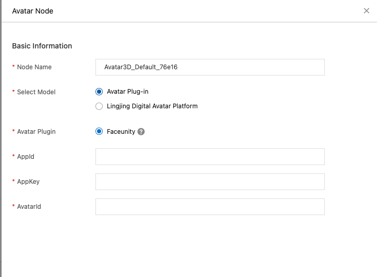The height and width of the screenshot is (277, 377).
Task: Click the Node Name field label
Action: (34, 67)
